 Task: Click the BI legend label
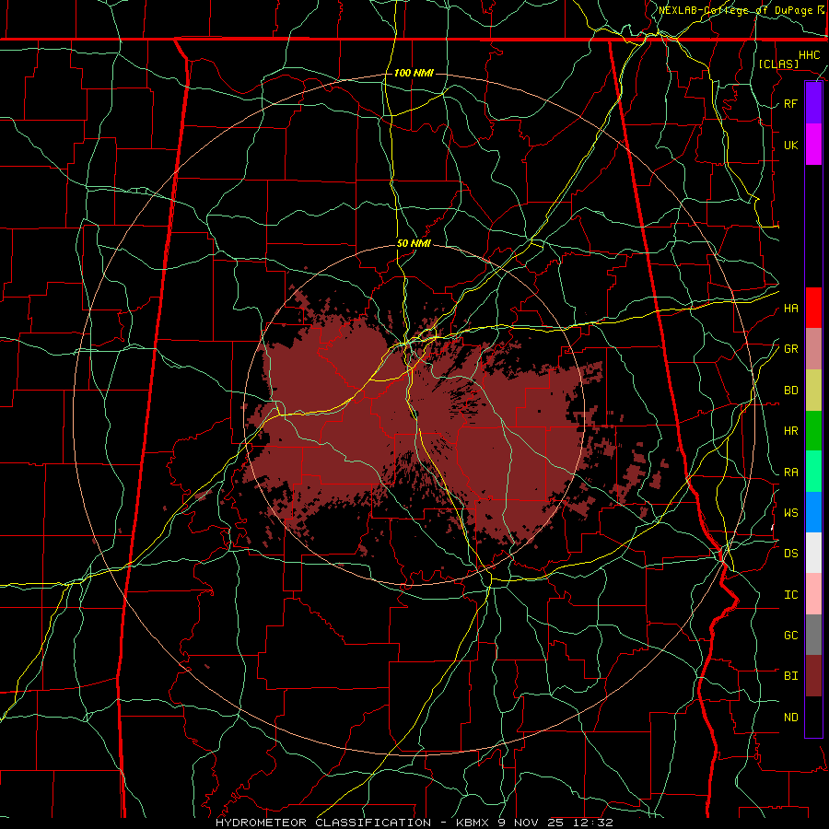pos(790,676)
